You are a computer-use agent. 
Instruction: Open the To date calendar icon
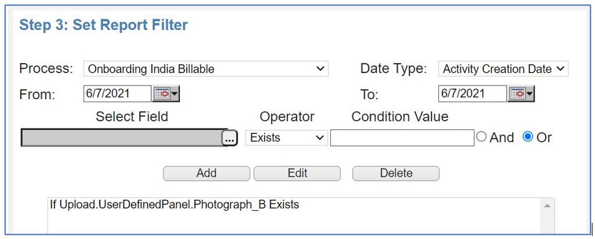[x=517, y=94]
